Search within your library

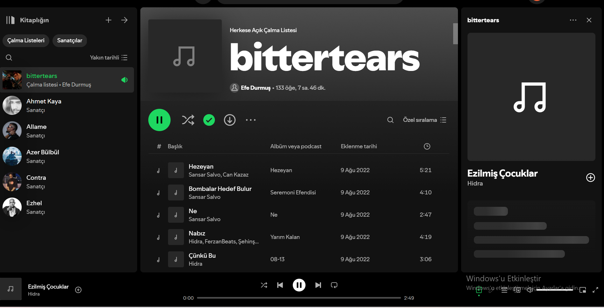(x=9, y=58)
